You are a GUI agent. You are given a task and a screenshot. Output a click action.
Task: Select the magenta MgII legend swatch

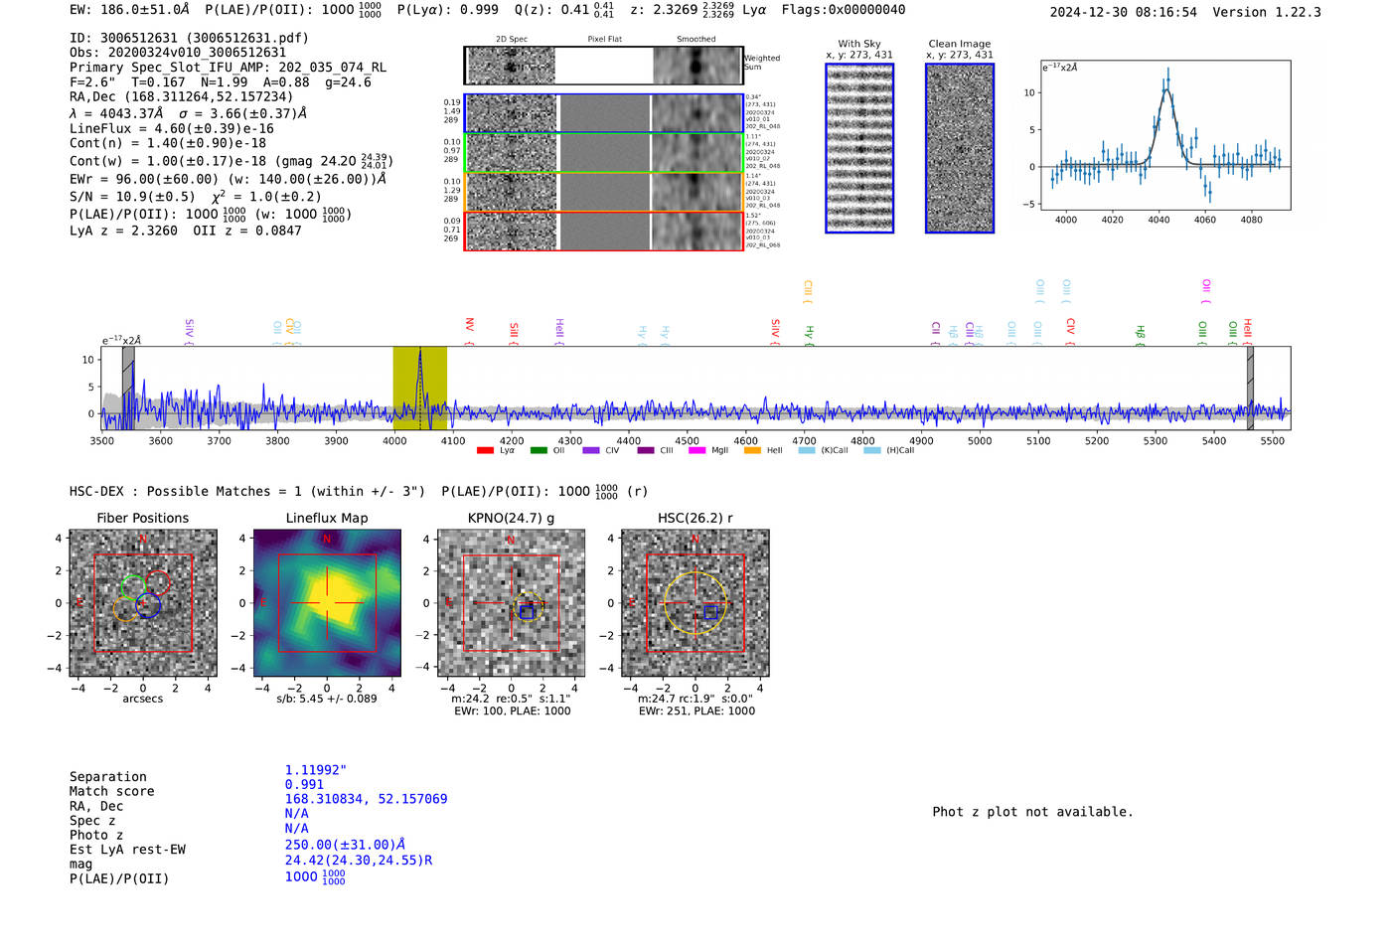[x=696, y=451]
